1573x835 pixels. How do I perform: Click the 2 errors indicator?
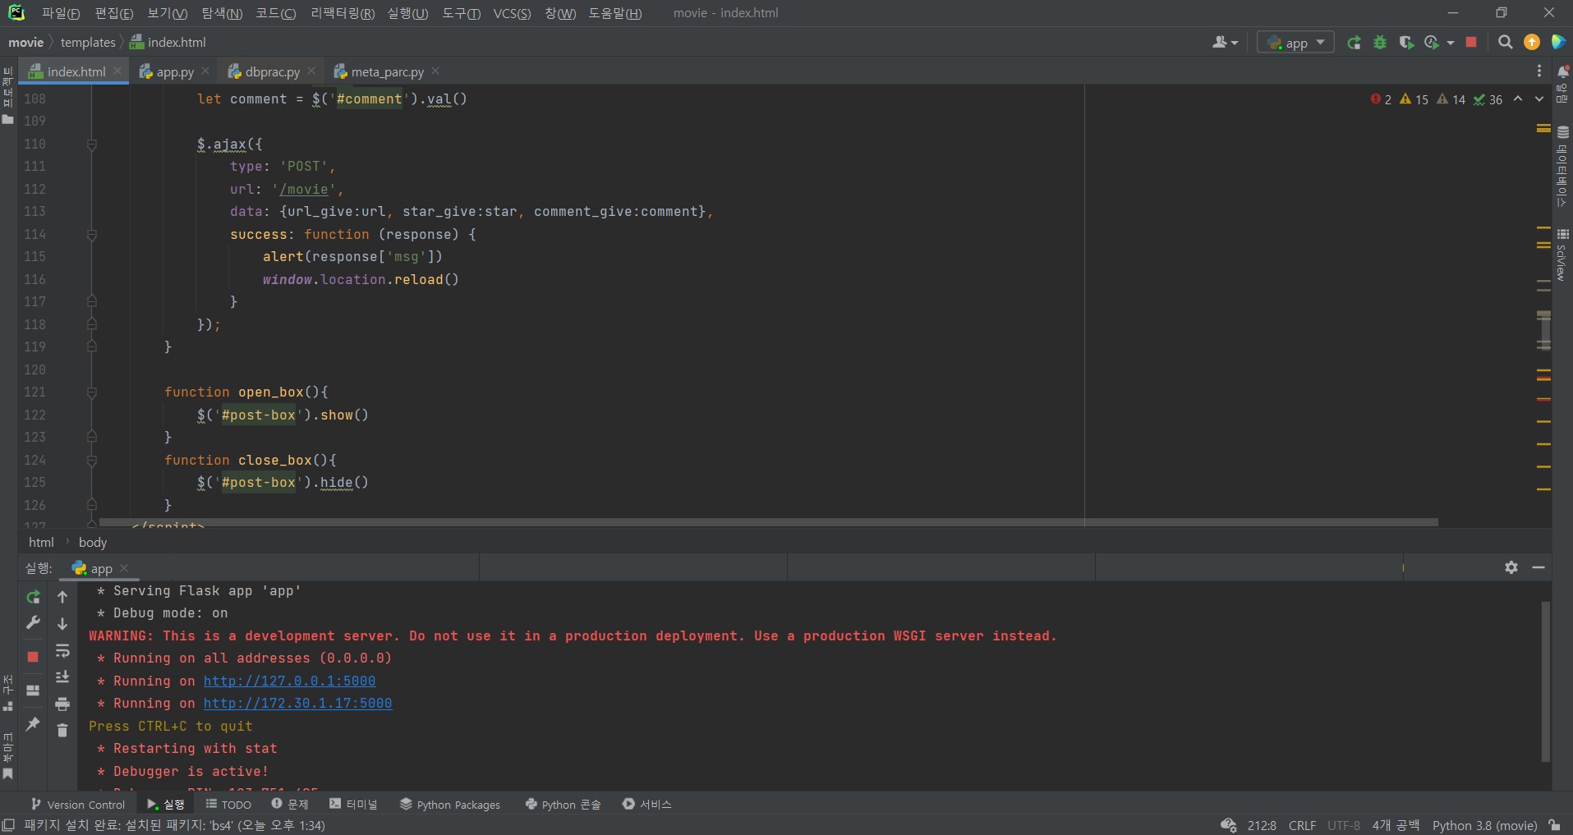(1381, 99)
